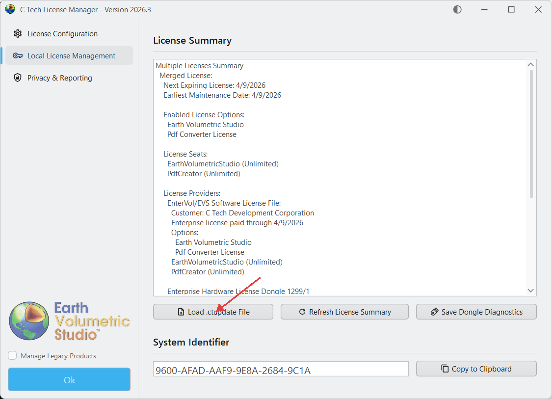Image resolution: width=552 pixels, height=399 pixels.
Task: Click the C Tech app icon in title bar
Action: (x=10, y=9)
